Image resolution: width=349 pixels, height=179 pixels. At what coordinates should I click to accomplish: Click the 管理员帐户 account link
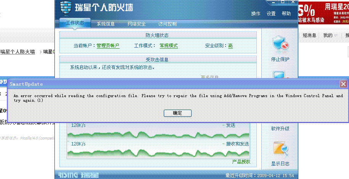point(108,46)
